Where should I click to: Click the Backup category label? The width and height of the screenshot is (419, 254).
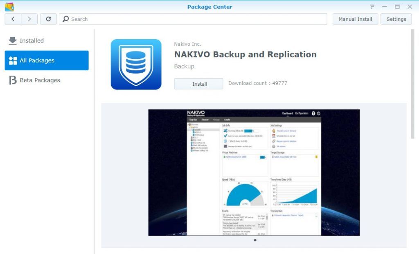point(184,66)
